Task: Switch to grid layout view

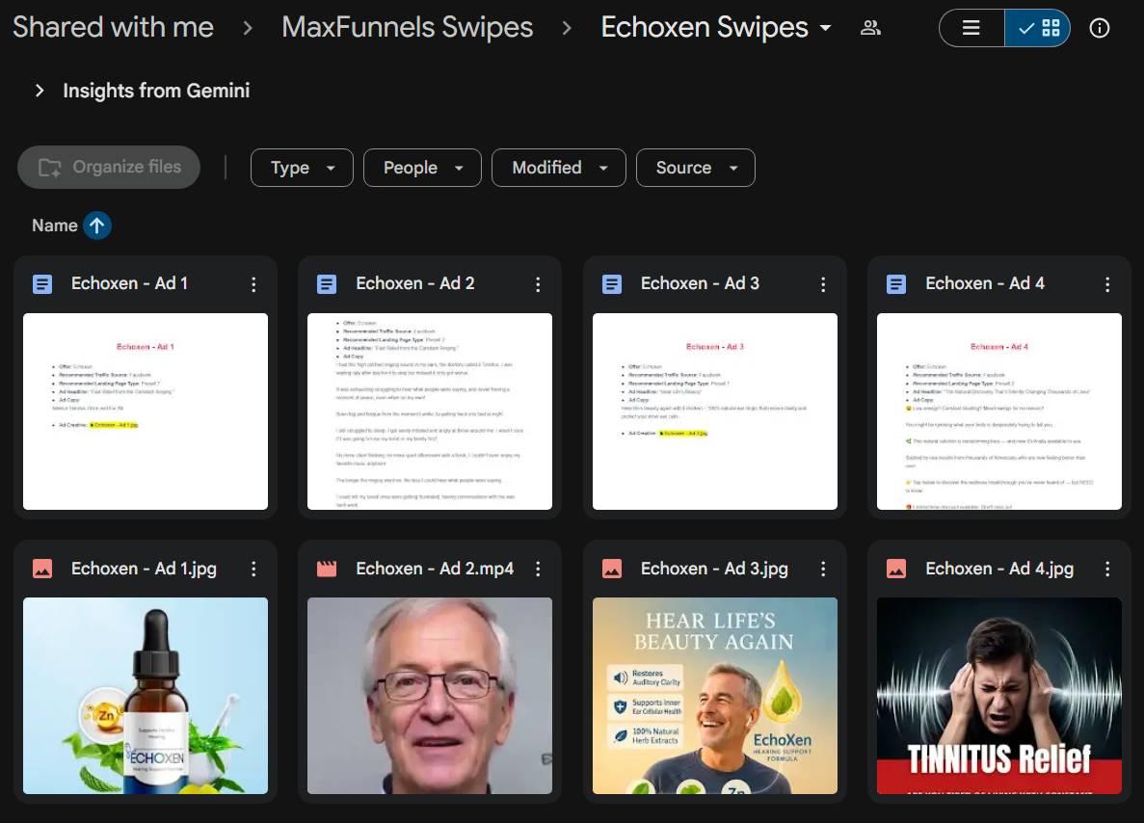Action: click(1038, 28)
